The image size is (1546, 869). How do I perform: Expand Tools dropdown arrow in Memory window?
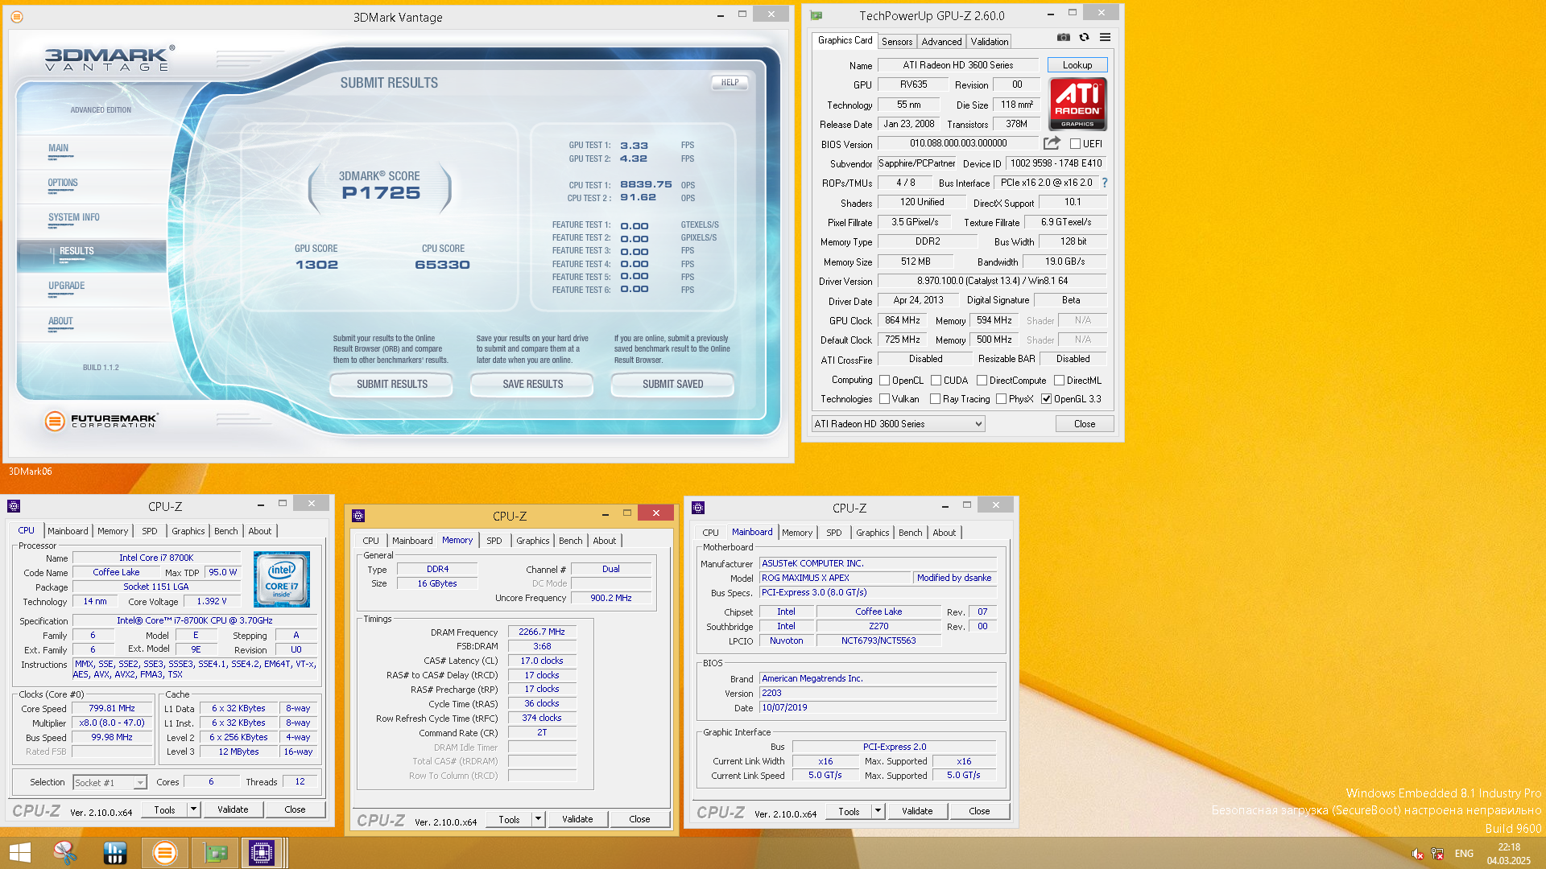[x=538, y=819]
